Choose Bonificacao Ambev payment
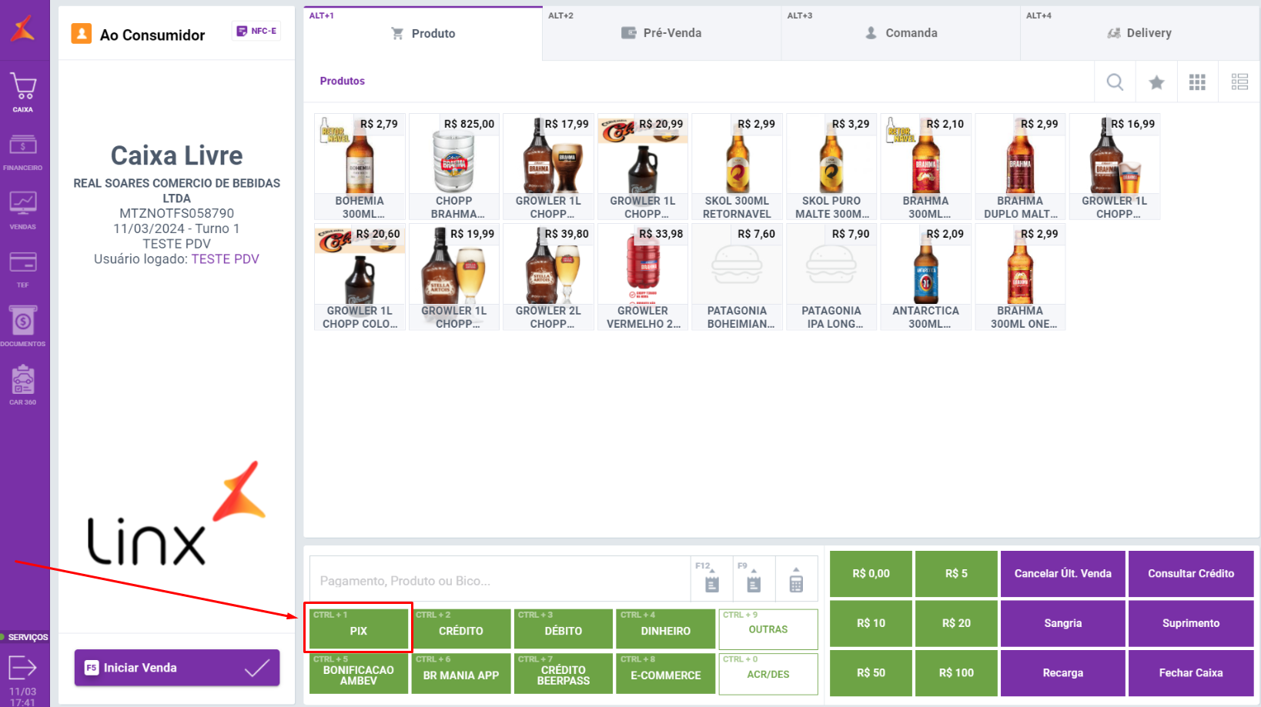1261x707 pixels. coord(359,674)
